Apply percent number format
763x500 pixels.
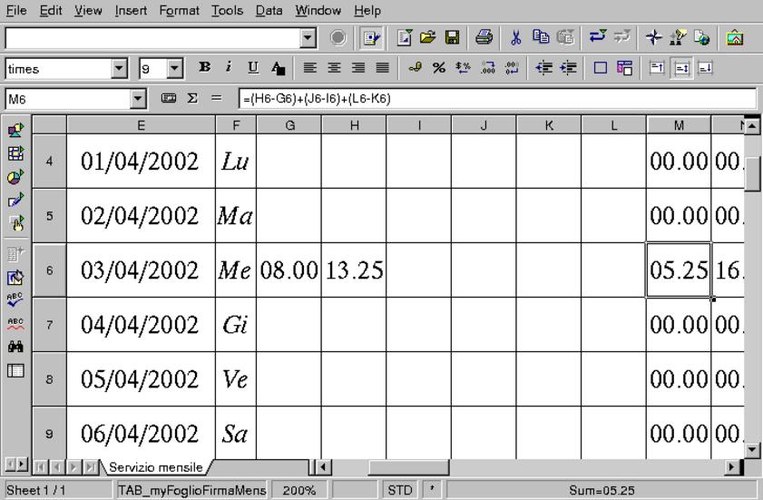point(438,69)
